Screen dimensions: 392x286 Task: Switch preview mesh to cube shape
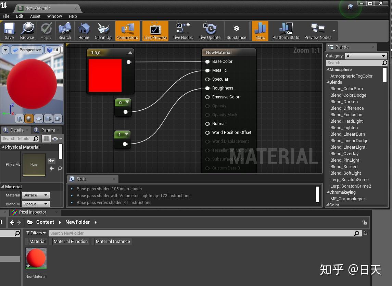[48, 119]
